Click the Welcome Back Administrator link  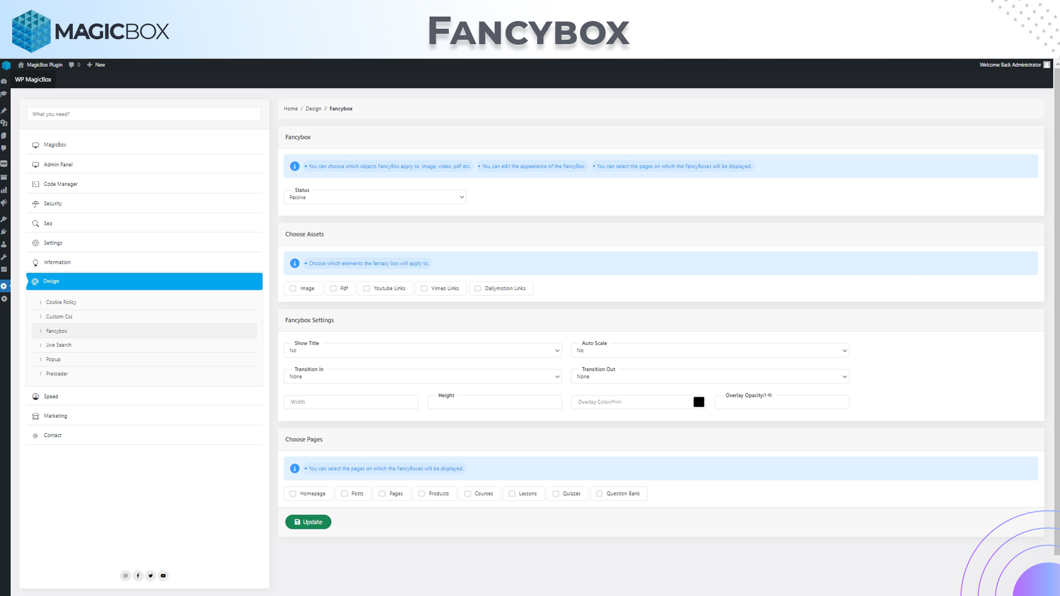click(1010, 65)
